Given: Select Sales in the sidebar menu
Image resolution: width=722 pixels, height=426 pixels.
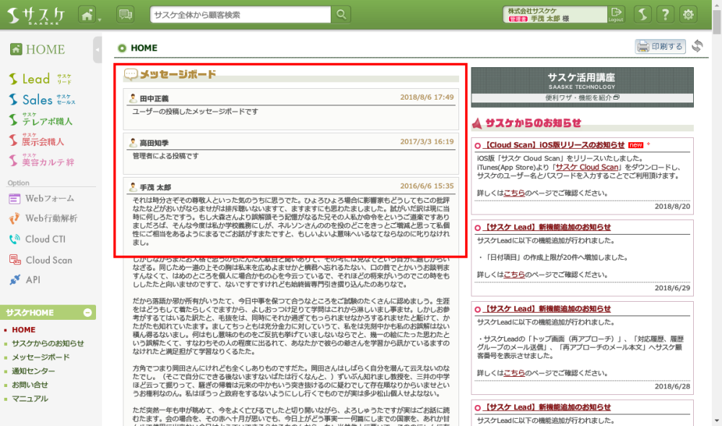Looking at the screenshot, I should pos(37,100).
